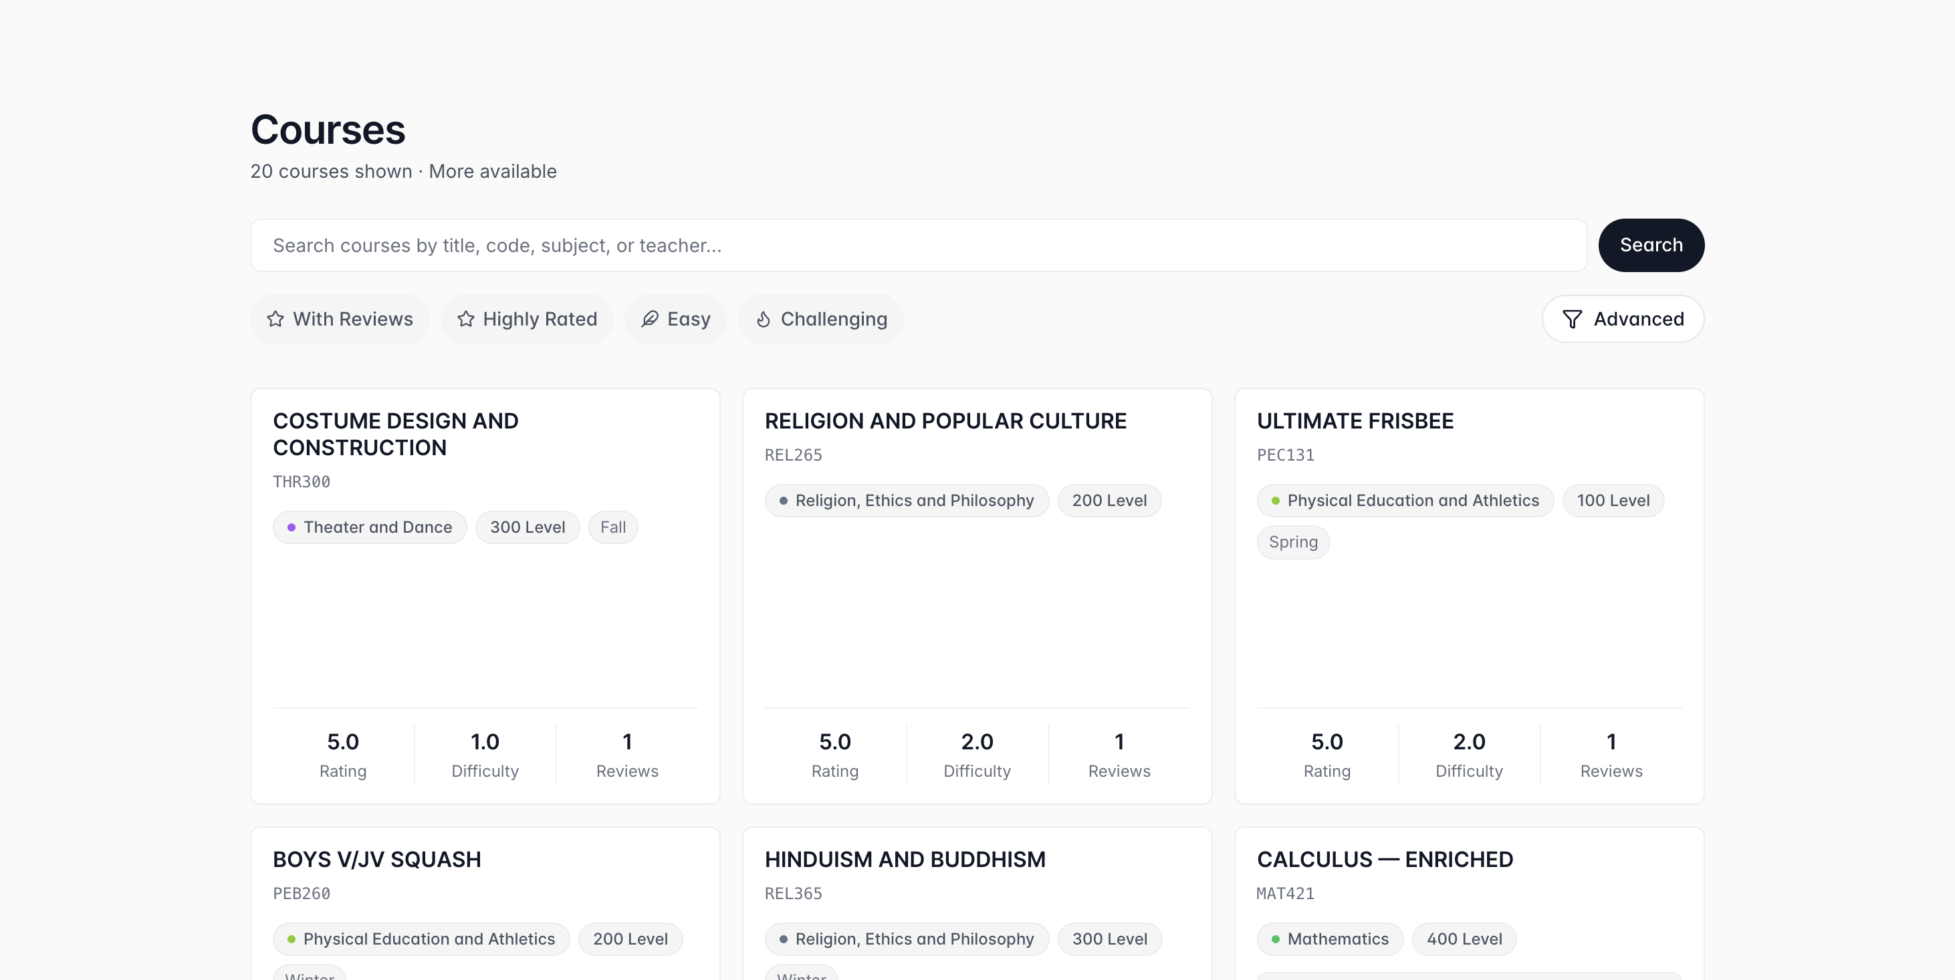Image resolution: width=1955 pixels, height=980 pixels.
Task: Open Advanced filter options
Action: pos(1623,319)
